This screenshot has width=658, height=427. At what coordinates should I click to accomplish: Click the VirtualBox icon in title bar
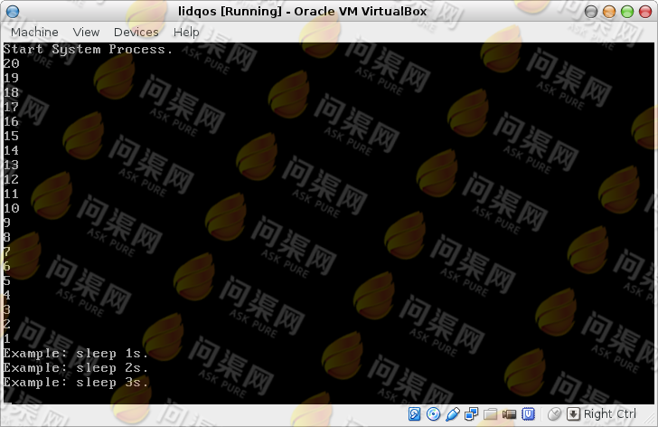pos(13,12)
